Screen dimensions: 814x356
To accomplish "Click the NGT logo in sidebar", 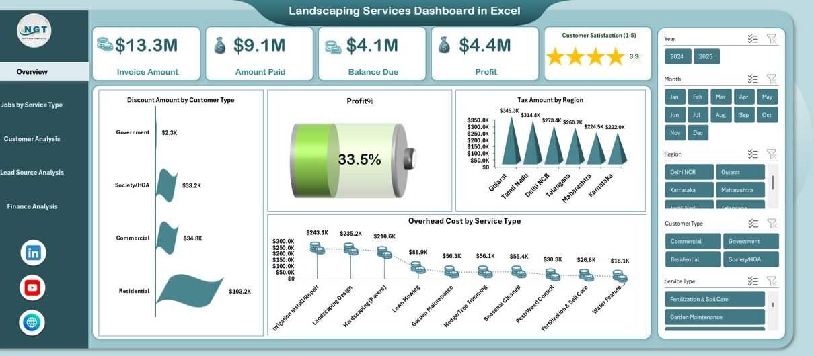I will (x=34, y=30).
